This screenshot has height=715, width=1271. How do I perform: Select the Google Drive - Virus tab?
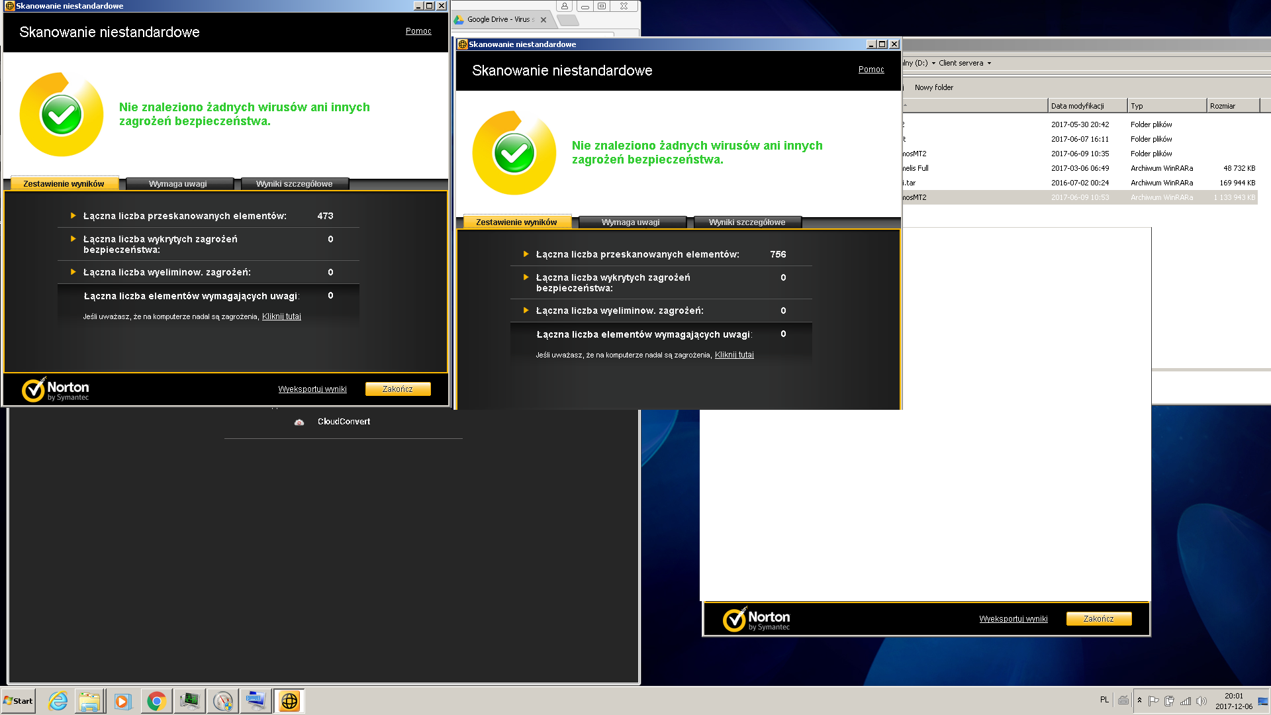click(501, 19)
